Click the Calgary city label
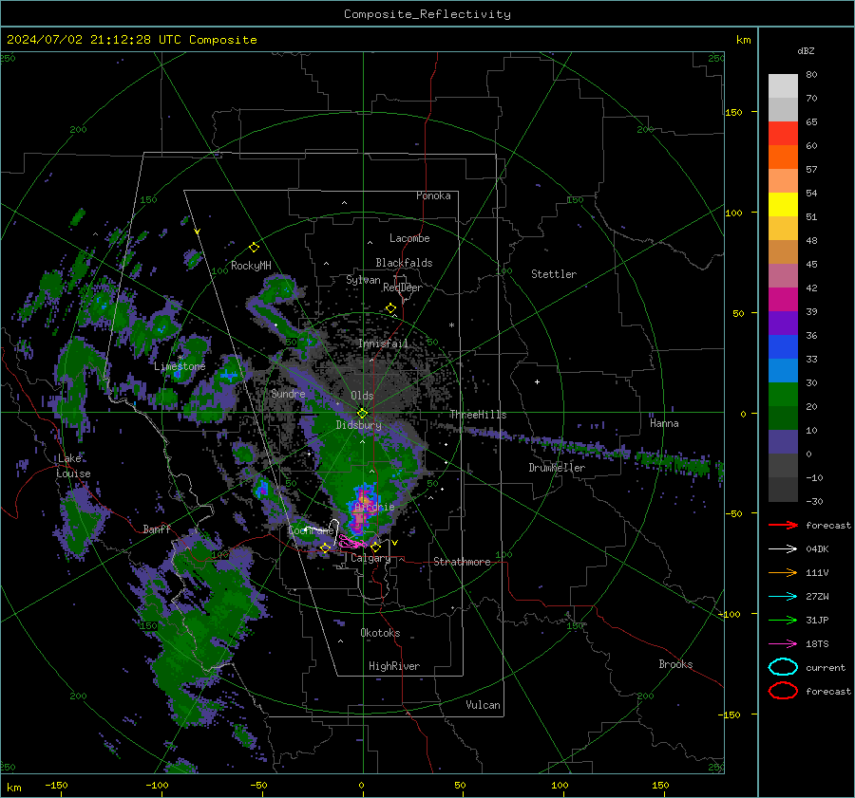The width and height of the screenshot is (855, 798). click(x=370, y=558)
